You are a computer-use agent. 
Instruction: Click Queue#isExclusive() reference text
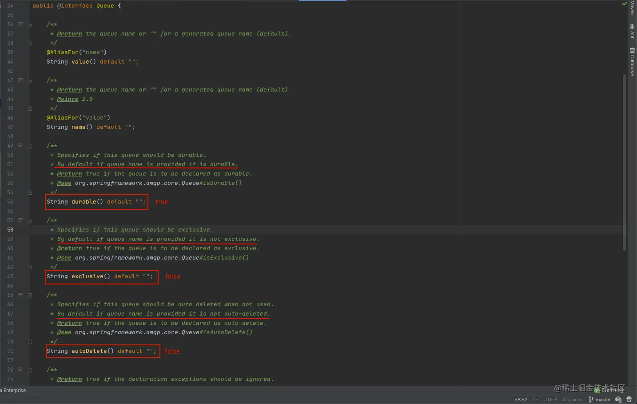215,258
